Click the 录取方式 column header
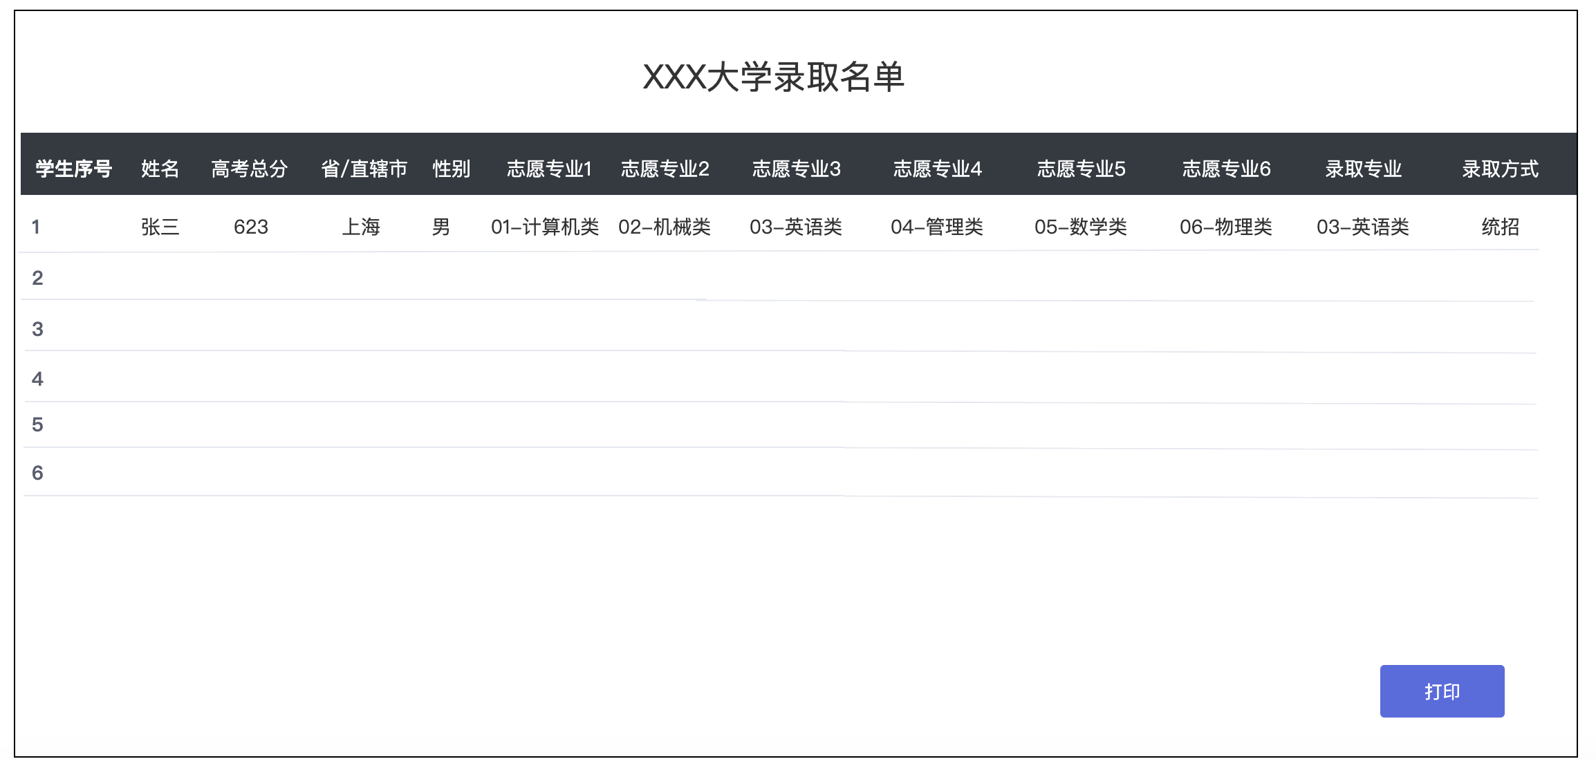 [x=1501, y=169]
